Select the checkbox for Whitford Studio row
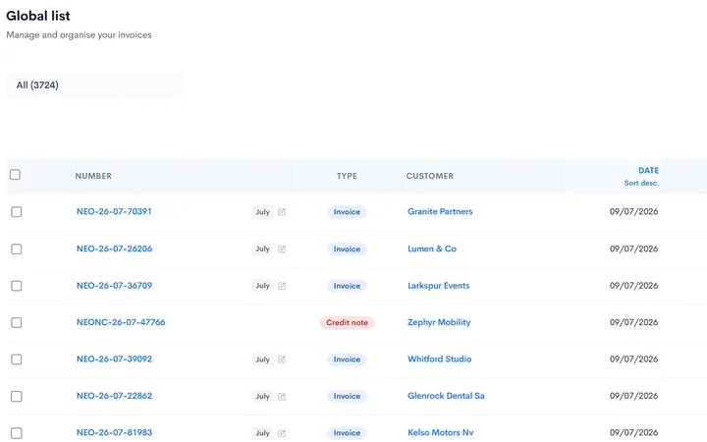The height and width of the screenshot is (442, 707). tap(17, 359)
